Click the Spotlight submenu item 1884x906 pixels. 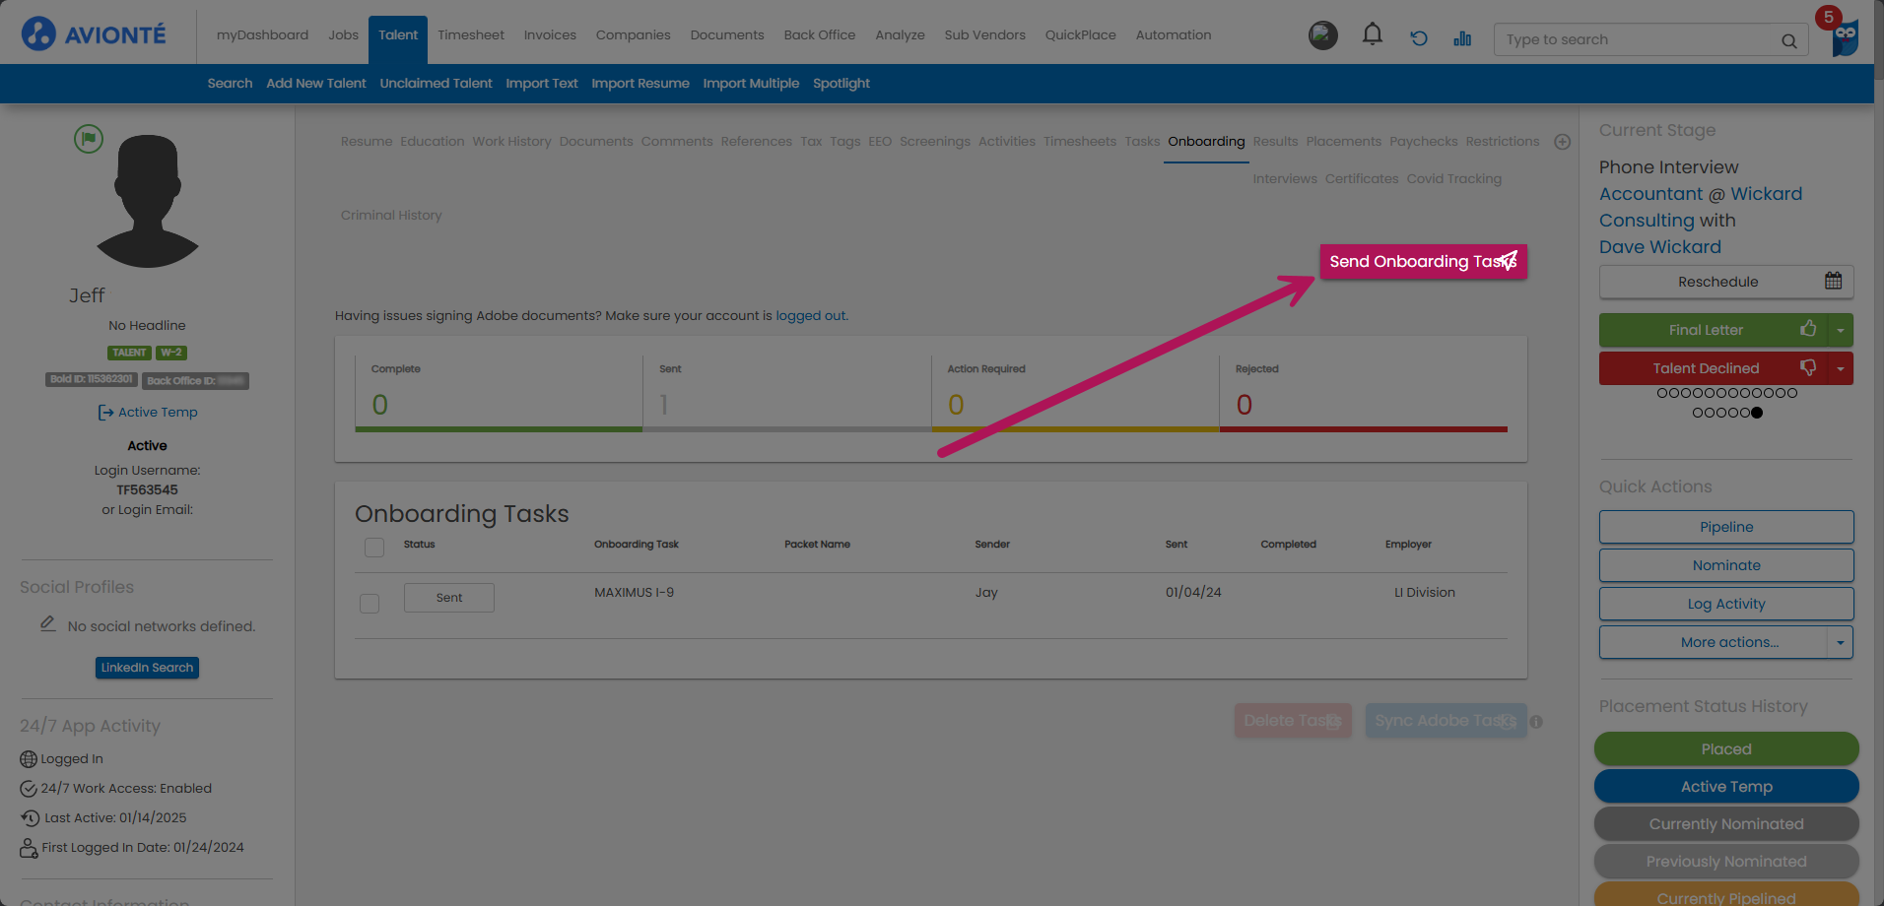tap(841, 84)
